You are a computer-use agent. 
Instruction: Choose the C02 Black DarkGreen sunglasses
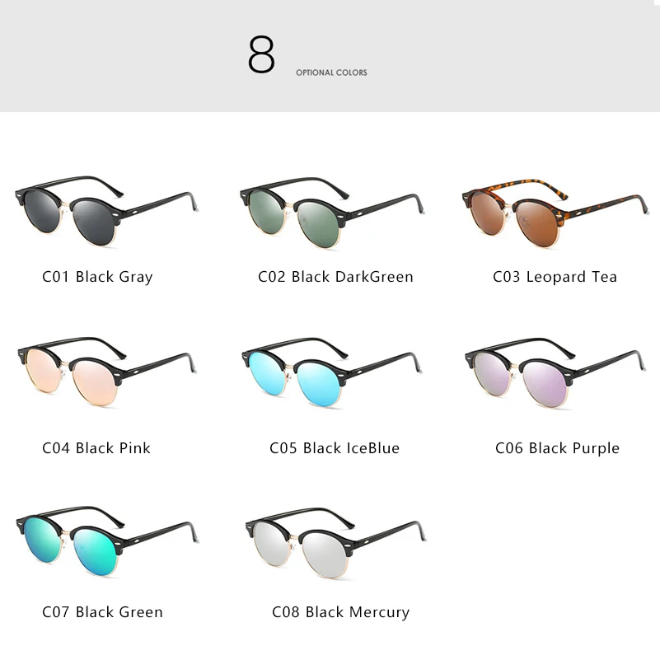pos(332,213)
